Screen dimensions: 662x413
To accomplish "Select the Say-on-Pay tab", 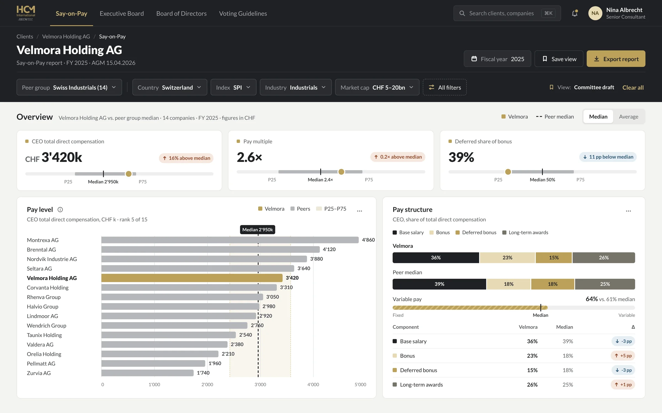I will coord(71,13).
